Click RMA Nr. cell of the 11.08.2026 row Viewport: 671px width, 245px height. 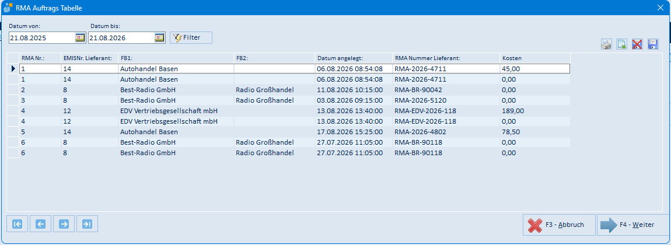[x=40, y=90]
